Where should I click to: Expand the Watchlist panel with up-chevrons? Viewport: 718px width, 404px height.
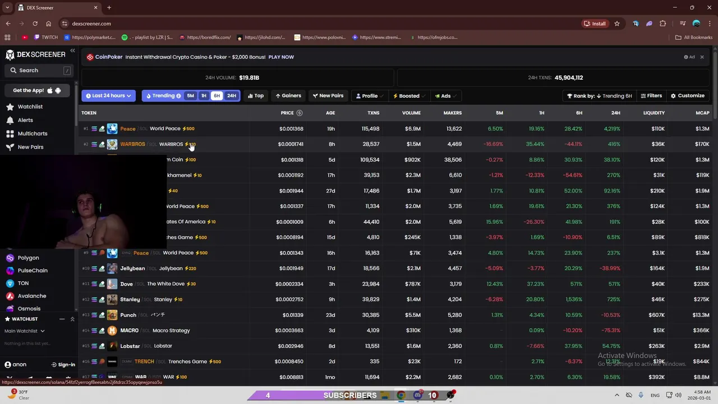point(72,319)
